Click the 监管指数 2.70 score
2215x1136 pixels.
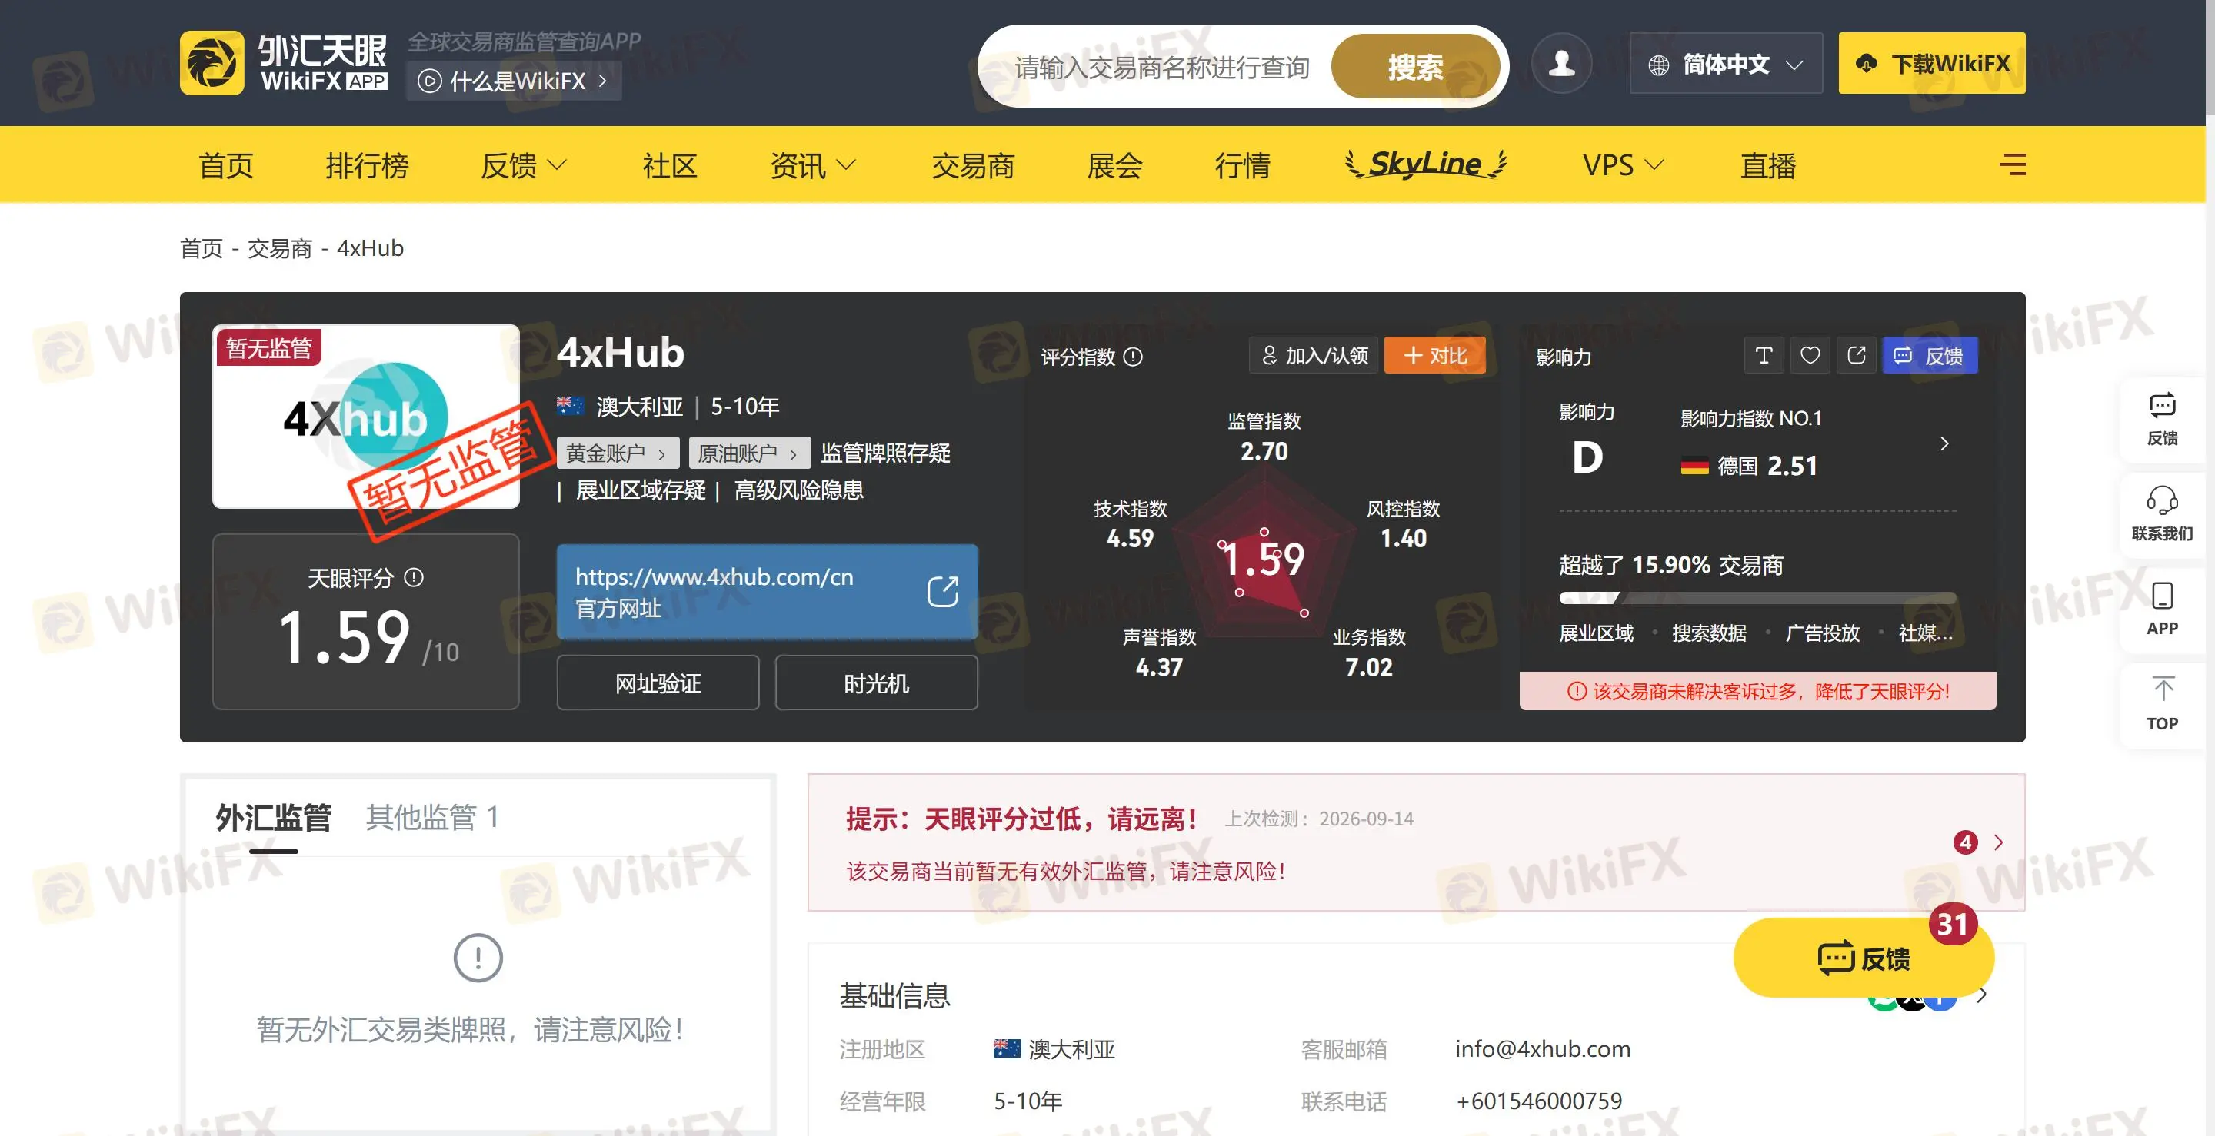pos(1263,437)
